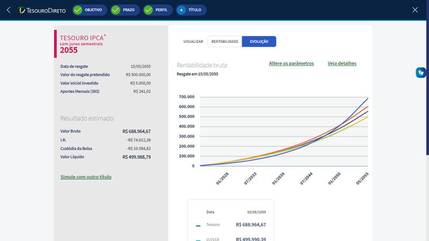
Task: Click Simule com outro título link
Action: click(86, 177)
